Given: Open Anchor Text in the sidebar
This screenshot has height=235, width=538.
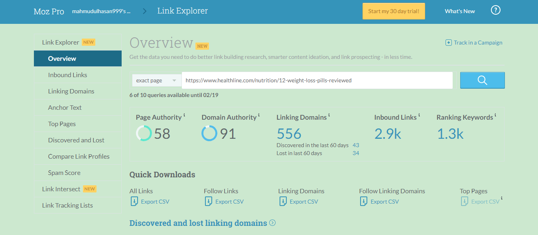Looking at the screenshot, I should pos(78,107).
